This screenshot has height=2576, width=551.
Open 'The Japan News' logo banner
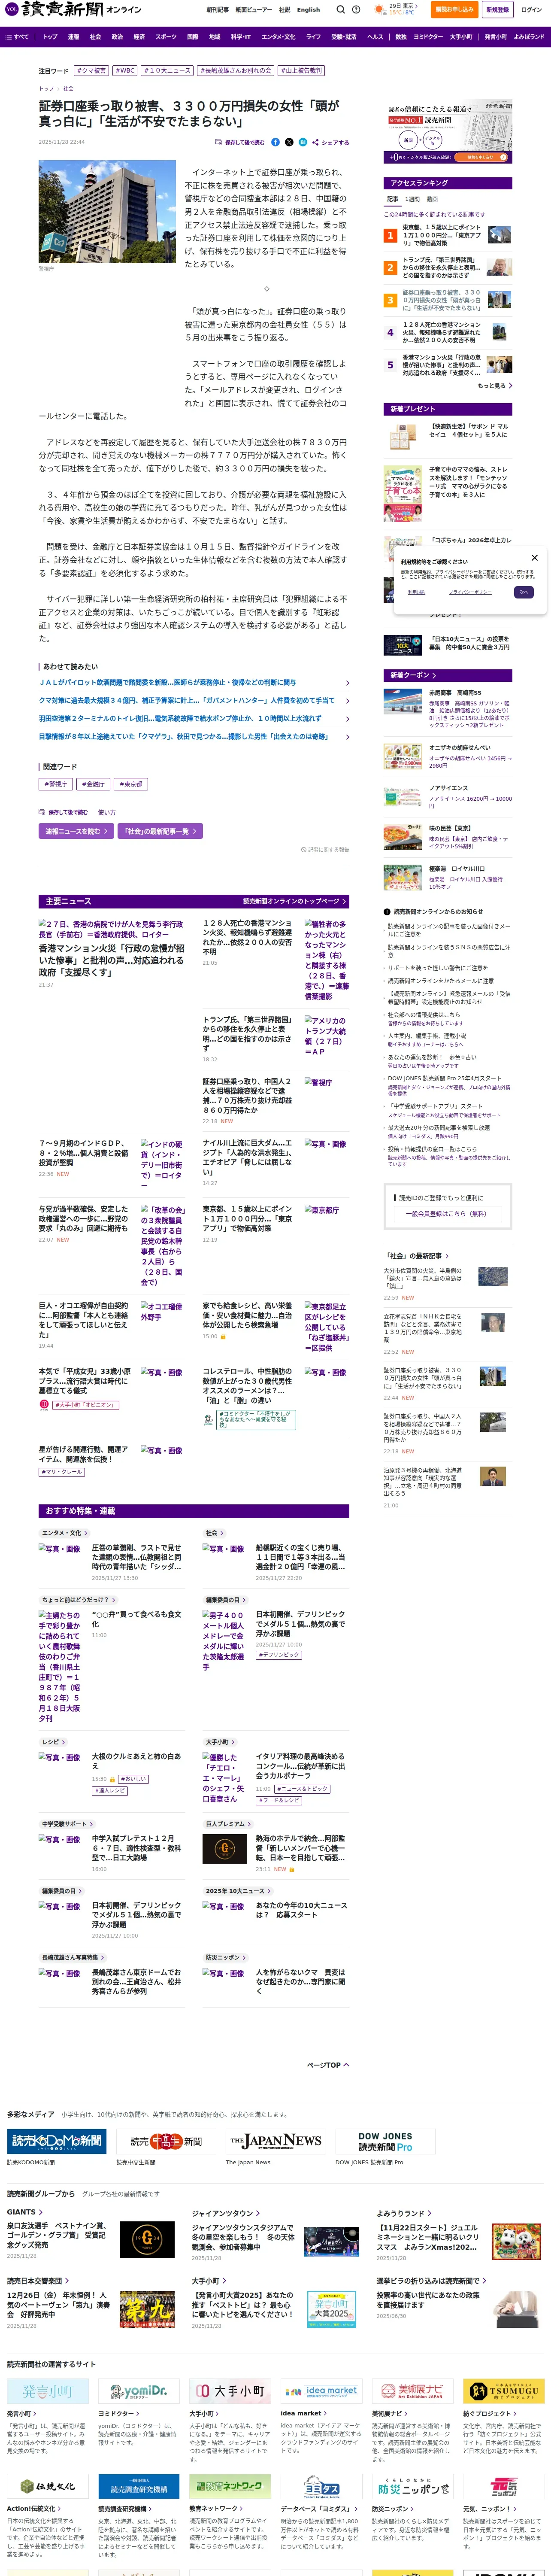(x=275, y=2141)
